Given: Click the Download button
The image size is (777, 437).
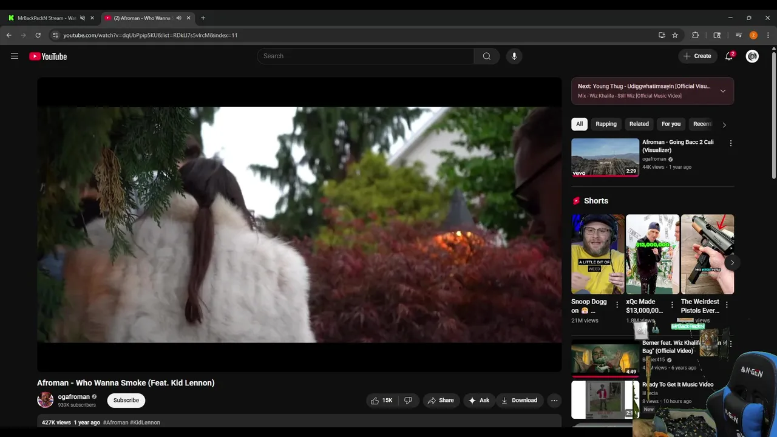Looking at the screenshot, I should pyautogui.click(x=519, y=400).
